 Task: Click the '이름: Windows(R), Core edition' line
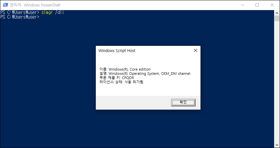tap(125, 69)
